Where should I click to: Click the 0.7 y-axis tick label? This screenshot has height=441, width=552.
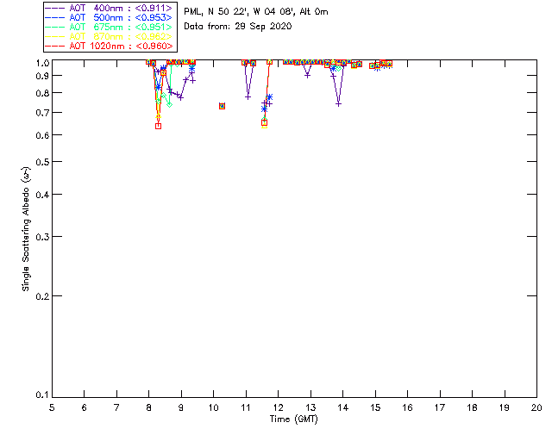pyautogui.click(x=42, y=113)
